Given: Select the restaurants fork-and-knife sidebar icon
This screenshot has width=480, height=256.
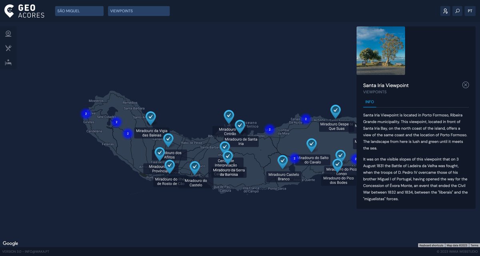Looking at the screenshot, I should click(x=8, y=48).
